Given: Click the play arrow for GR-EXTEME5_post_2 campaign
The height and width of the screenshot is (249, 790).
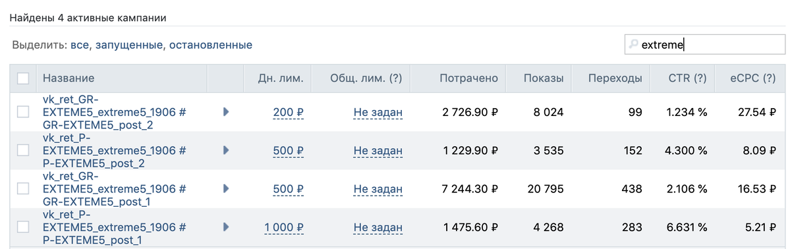Looking at the screenshot, I should 226,112.
